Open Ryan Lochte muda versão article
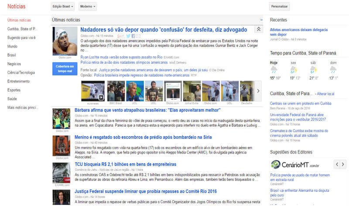Screen dimensions: 349x218 pos(121,57)
